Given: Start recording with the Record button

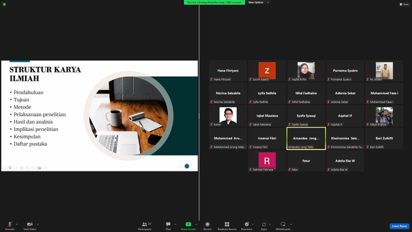Looking at the screenshot, I should click(x=207, y=226).
